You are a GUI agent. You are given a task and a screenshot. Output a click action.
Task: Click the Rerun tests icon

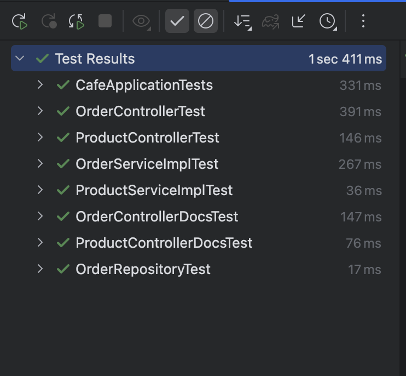pos(20,21)
